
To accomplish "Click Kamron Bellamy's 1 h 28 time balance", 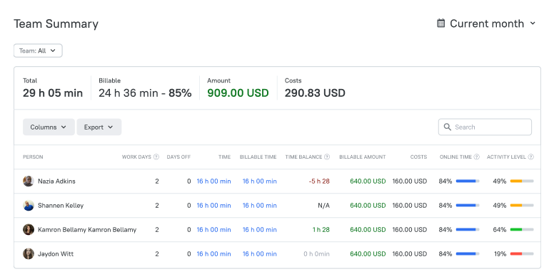I will (321, 230).
